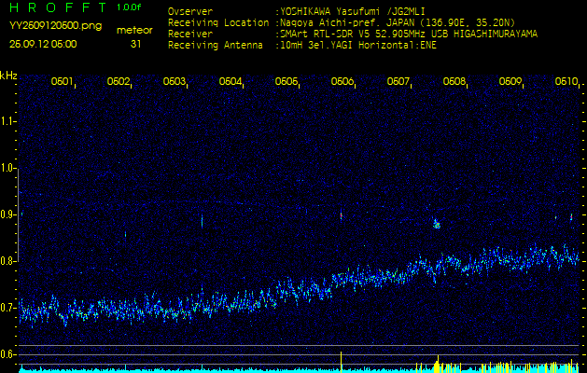Click the meteor count label
Viewport: 587px width, 373px height.
(136, 30)
